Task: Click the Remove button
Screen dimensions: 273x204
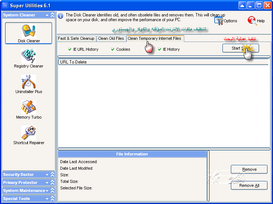Action: pyautogui.click(x=249, y=169)
